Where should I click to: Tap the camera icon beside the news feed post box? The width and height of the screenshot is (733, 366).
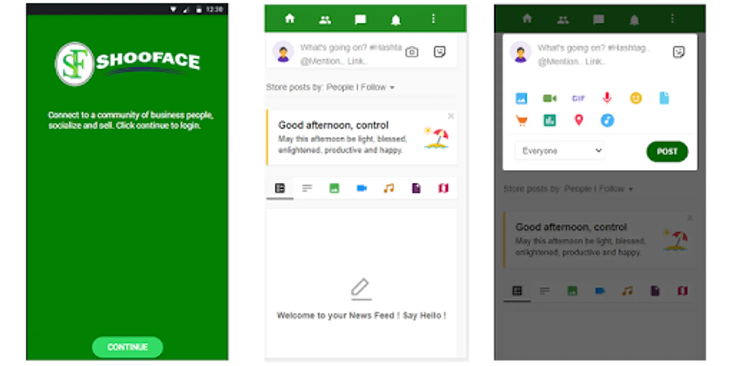[412, 52]
